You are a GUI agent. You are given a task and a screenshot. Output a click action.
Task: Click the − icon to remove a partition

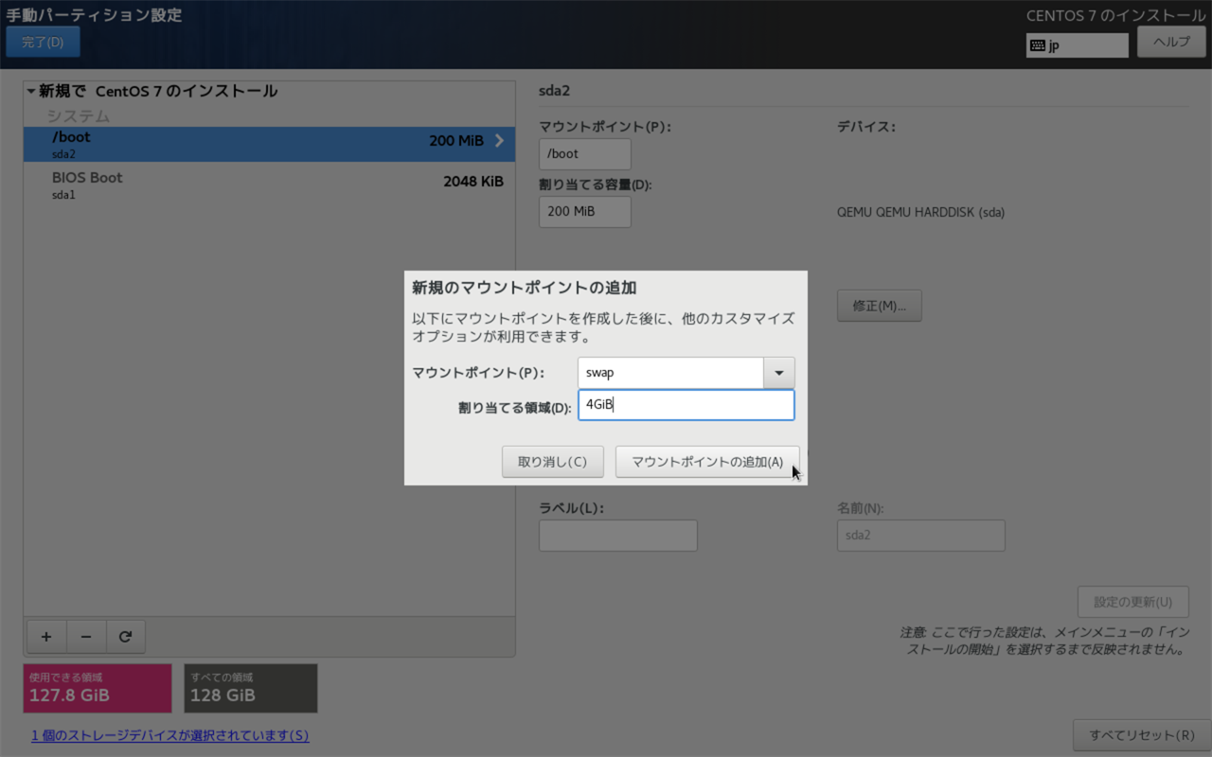86,636
